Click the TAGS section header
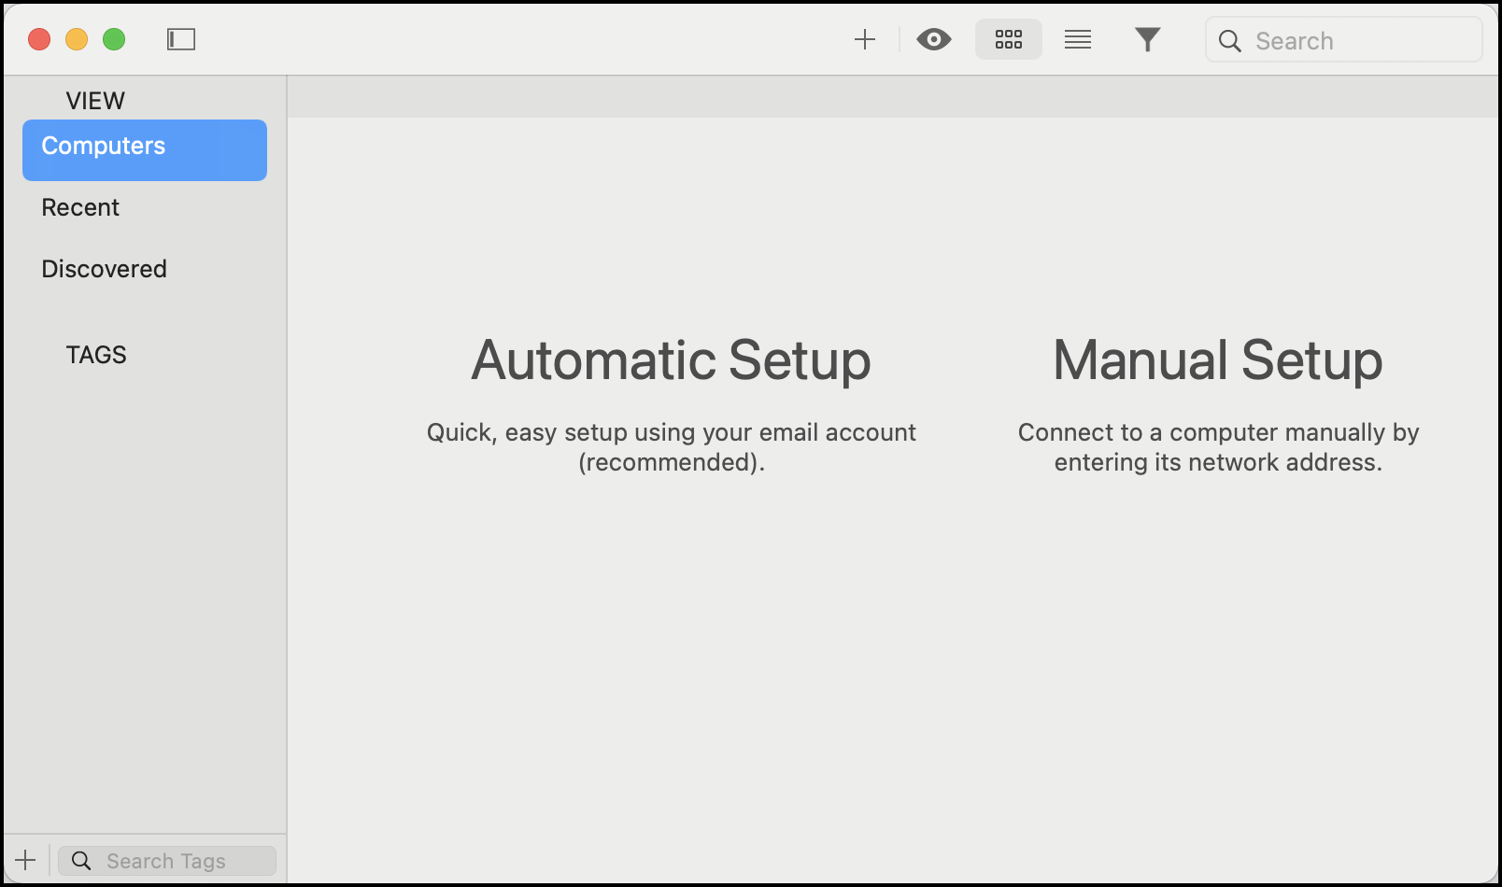 click(96, 355)
